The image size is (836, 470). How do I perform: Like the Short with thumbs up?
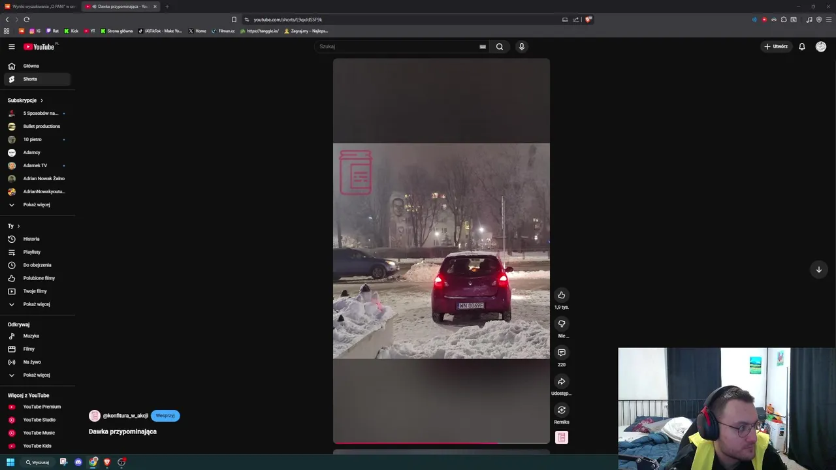click(561, 295)
